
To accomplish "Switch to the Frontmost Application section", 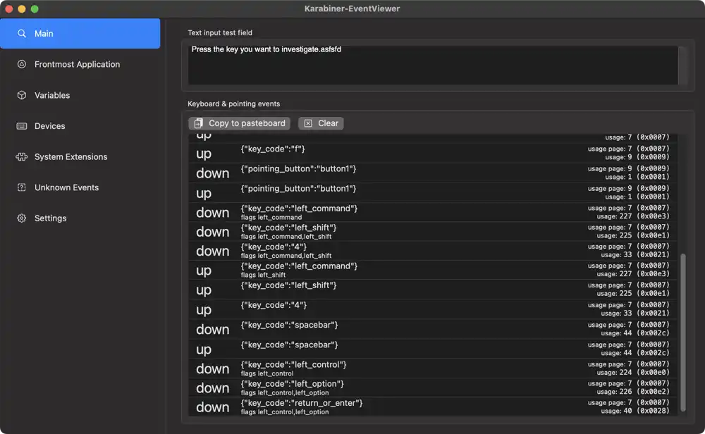I will click(77, 64).
